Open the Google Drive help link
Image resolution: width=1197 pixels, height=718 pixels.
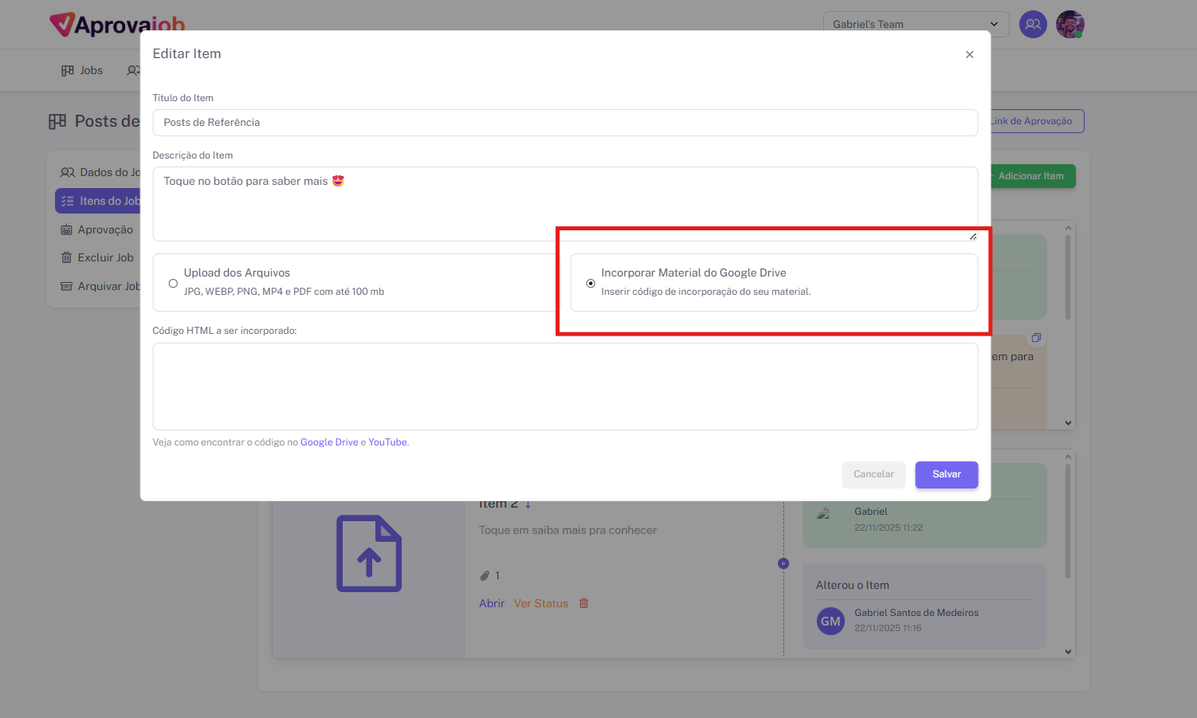tap(328, 442)
